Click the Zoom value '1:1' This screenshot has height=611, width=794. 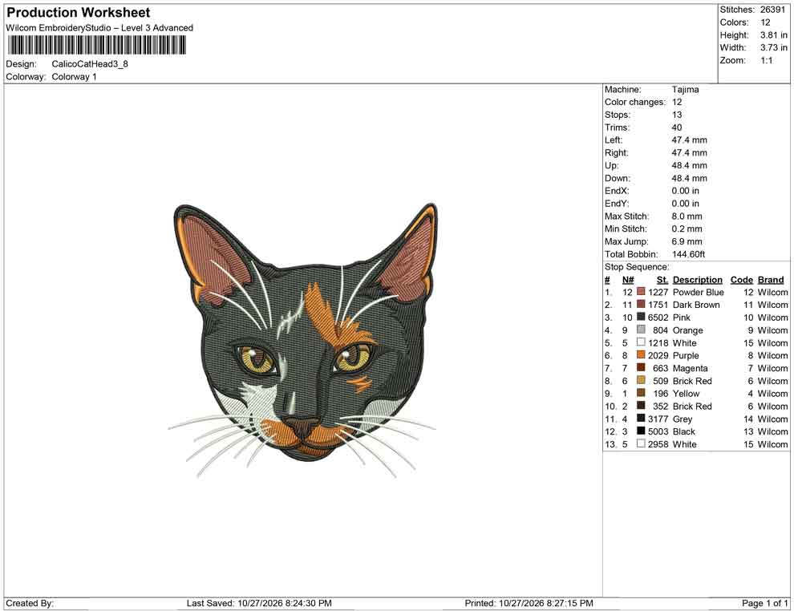(767, 60)
